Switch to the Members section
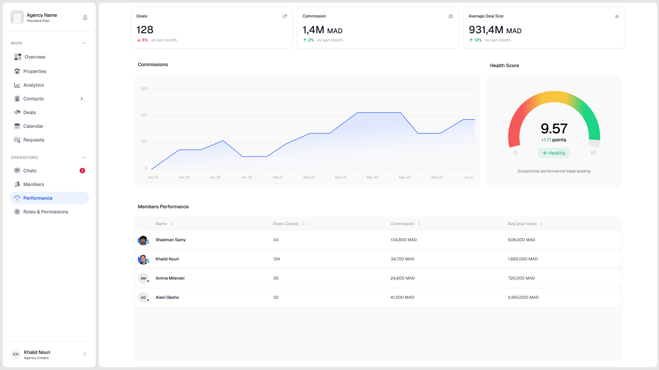 pyautogui.click(x=34, y=184)
